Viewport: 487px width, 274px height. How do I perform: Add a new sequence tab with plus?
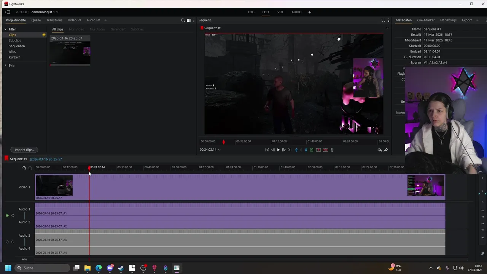(x=387, y=28)
